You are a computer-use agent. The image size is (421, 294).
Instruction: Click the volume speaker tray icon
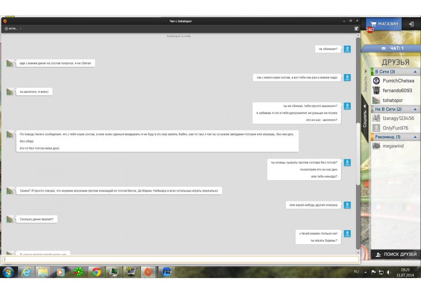[x=389, y=272]
